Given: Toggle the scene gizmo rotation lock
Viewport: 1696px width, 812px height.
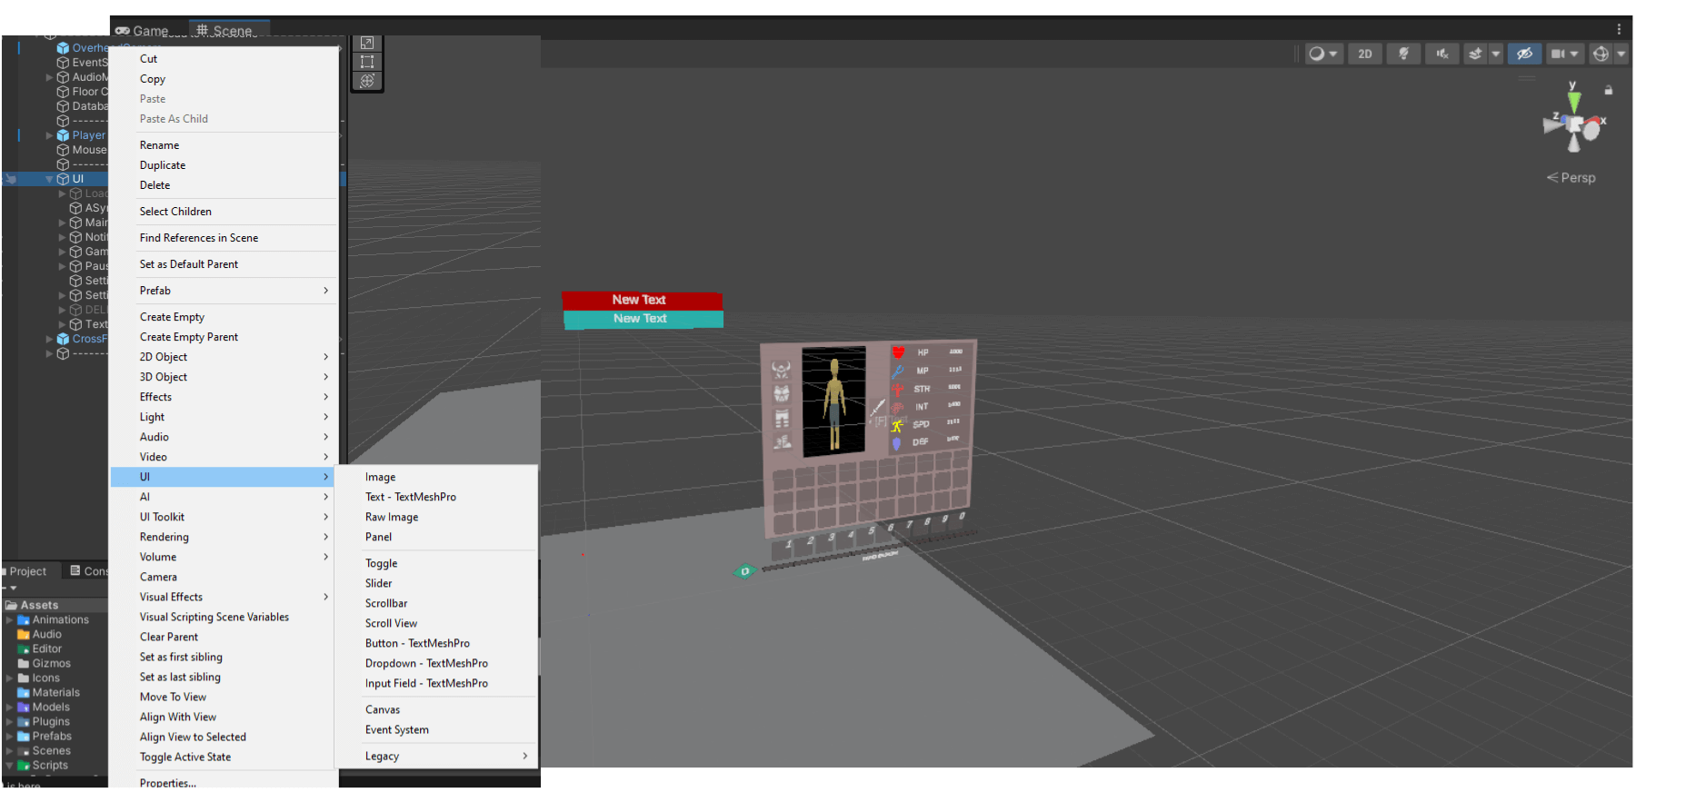Looking at the screenshot, I should coord(1608,90).
